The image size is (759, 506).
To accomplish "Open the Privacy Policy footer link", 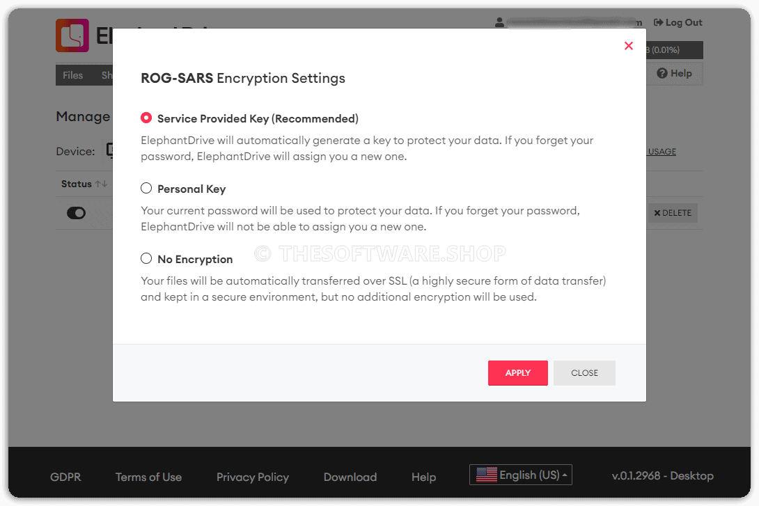I will pyautogui.click(x=253, y=477).
